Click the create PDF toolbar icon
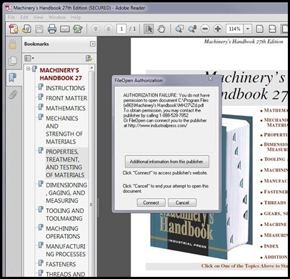Viewport: 290px width, 279px height. click(14, 29)
